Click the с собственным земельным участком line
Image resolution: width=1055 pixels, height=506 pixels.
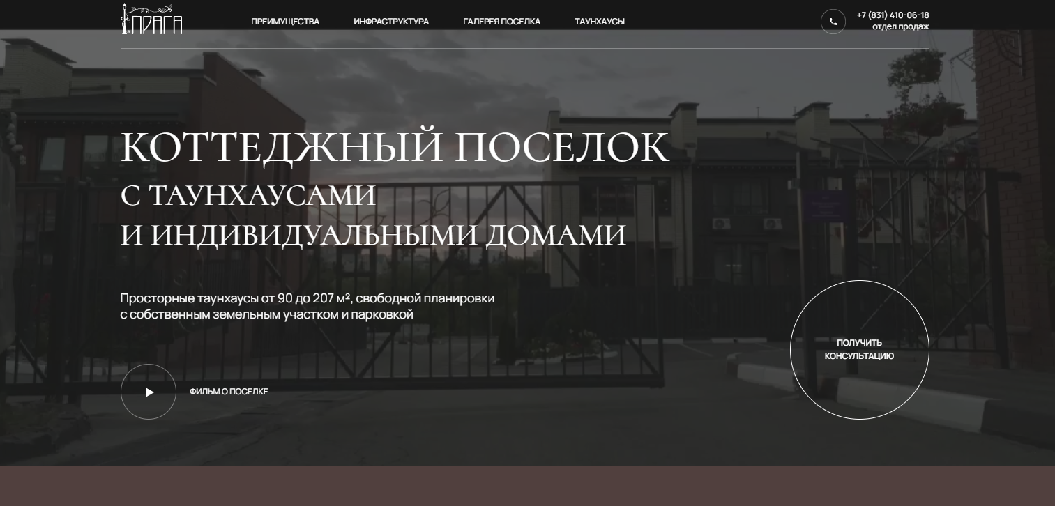click(267, 314)
